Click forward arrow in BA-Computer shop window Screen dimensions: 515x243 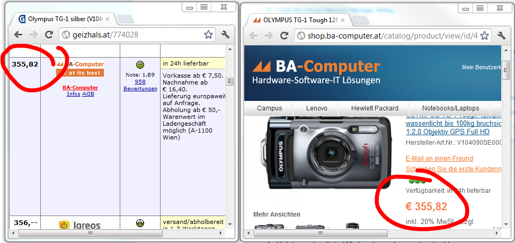coord(269,36)
